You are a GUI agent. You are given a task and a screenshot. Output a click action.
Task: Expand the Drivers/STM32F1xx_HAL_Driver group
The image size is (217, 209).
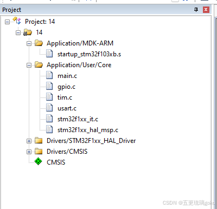tap(29, 141)
